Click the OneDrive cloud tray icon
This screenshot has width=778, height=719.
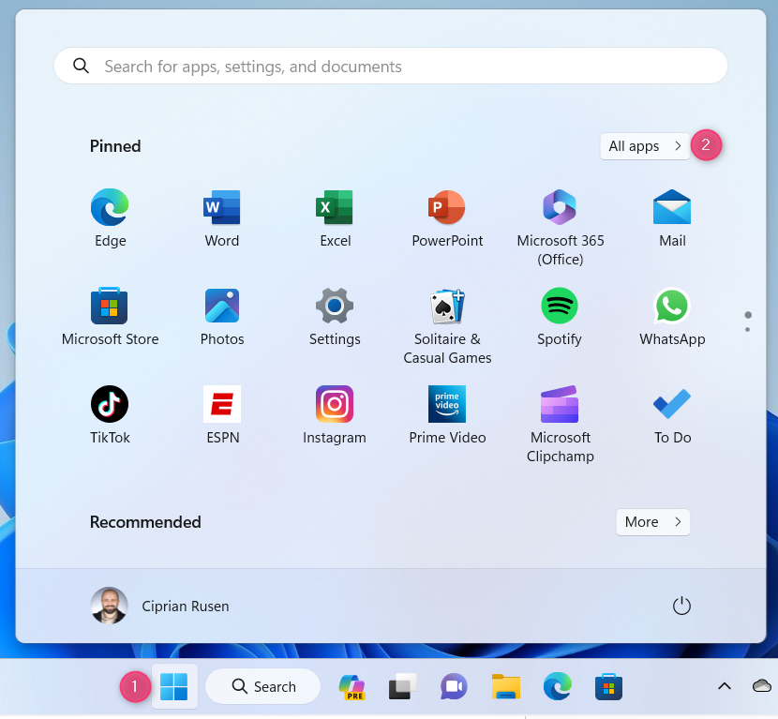coord(762,686)
